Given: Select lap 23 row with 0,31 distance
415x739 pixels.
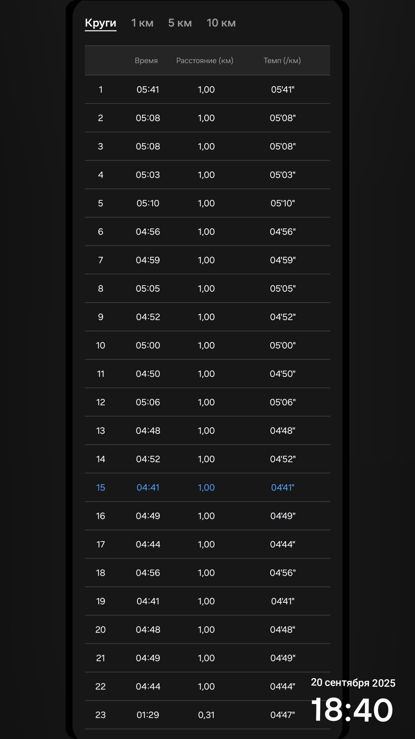Looking at the screenshot, I should 207,715.
